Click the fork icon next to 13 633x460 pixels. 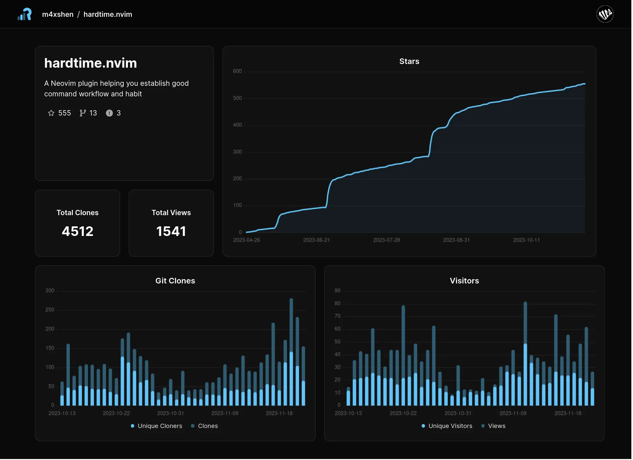[x=83, y=113]
